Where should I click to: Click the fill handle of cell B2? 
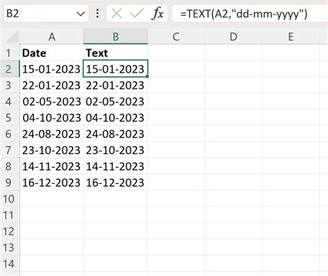147,76
